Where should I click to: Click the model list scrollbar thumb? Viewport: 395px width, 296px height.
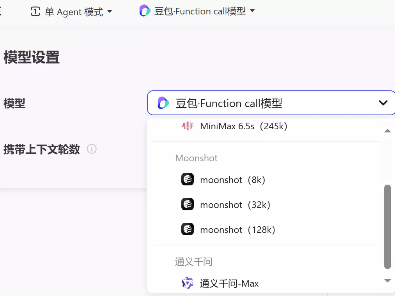[x=387, y=227]
